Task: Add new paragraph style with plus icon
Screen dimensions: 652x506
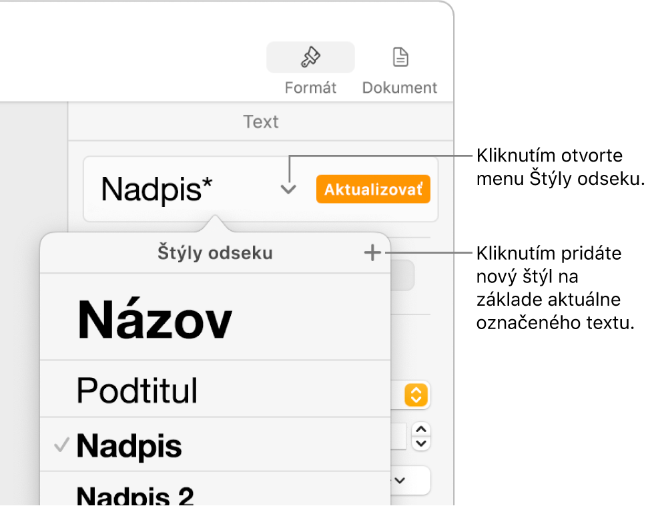Action: coord(372,253)
